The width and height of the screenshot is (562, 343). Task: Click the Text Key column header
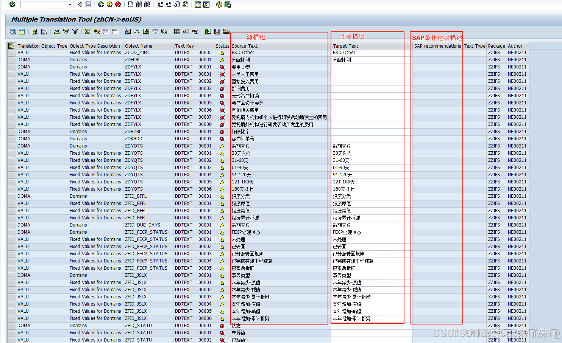tap(194, 46)
